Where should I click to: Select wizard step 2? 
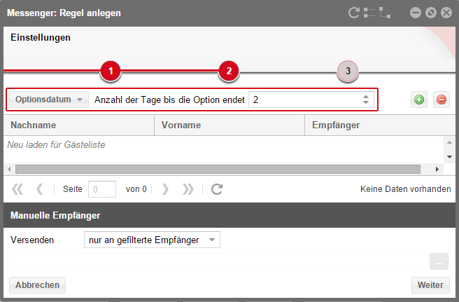[229, 71]
